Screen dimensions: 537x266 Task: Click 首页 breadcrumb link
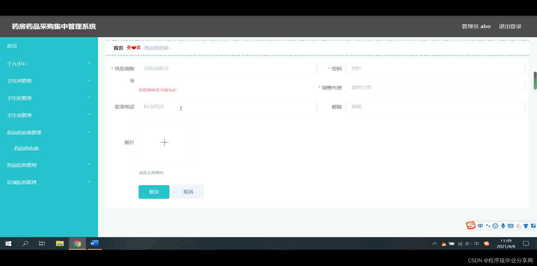[x=118, y=48]
